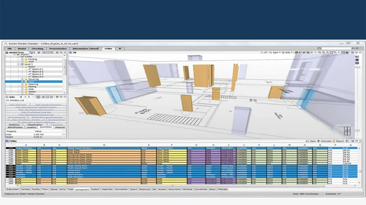Open the Material info tab
366x205 pixels.
[60, 127]
